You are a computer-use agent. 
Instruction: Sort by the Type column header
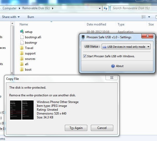tap(121, 24)
